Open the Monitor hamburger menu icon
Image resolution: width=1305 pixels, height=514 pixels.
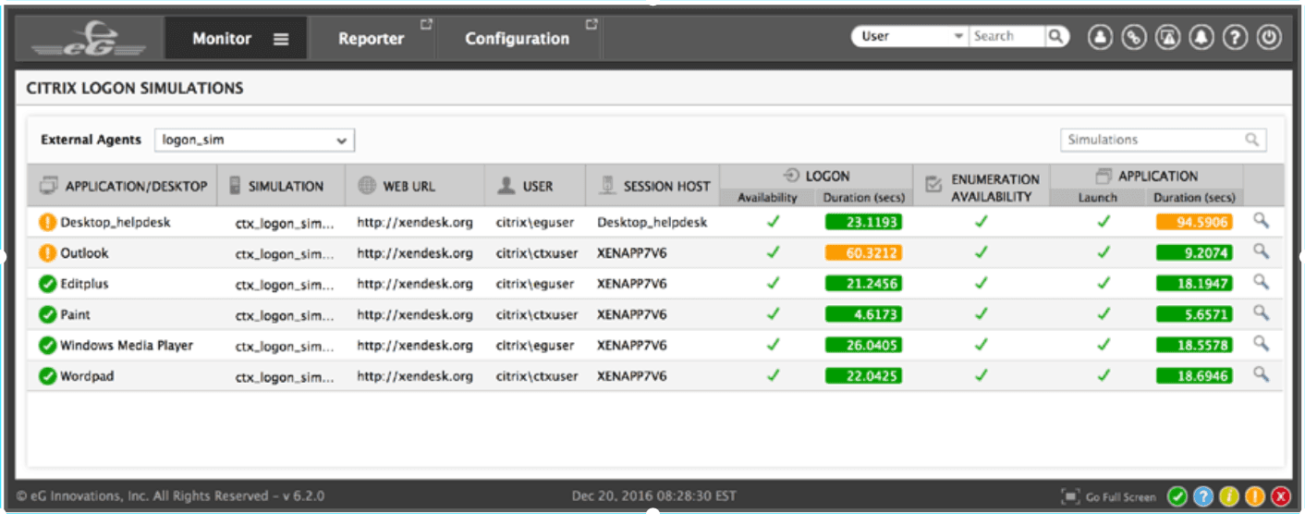coord(281,39)
